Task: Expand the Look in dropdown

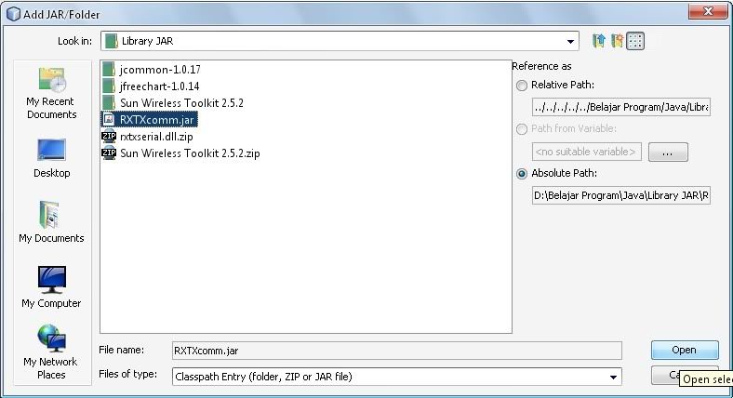Action: 571,42
